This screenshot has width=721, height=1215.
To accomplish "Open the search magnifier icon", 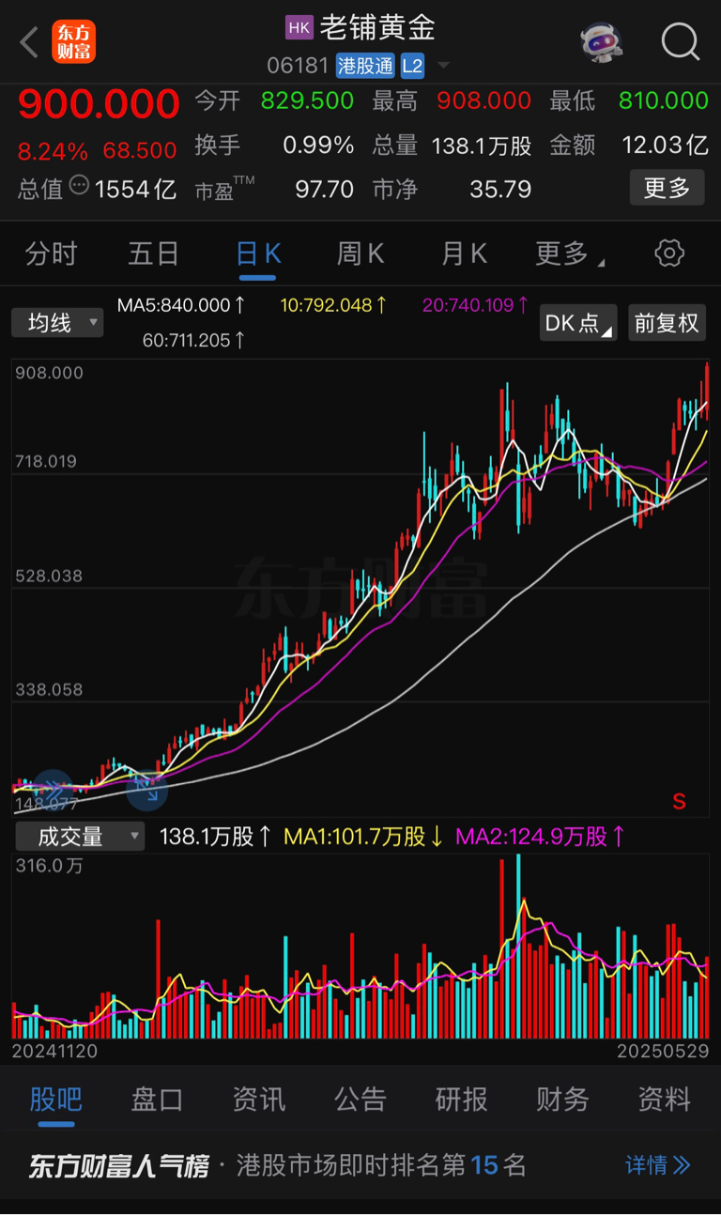I will coord(681,42).
